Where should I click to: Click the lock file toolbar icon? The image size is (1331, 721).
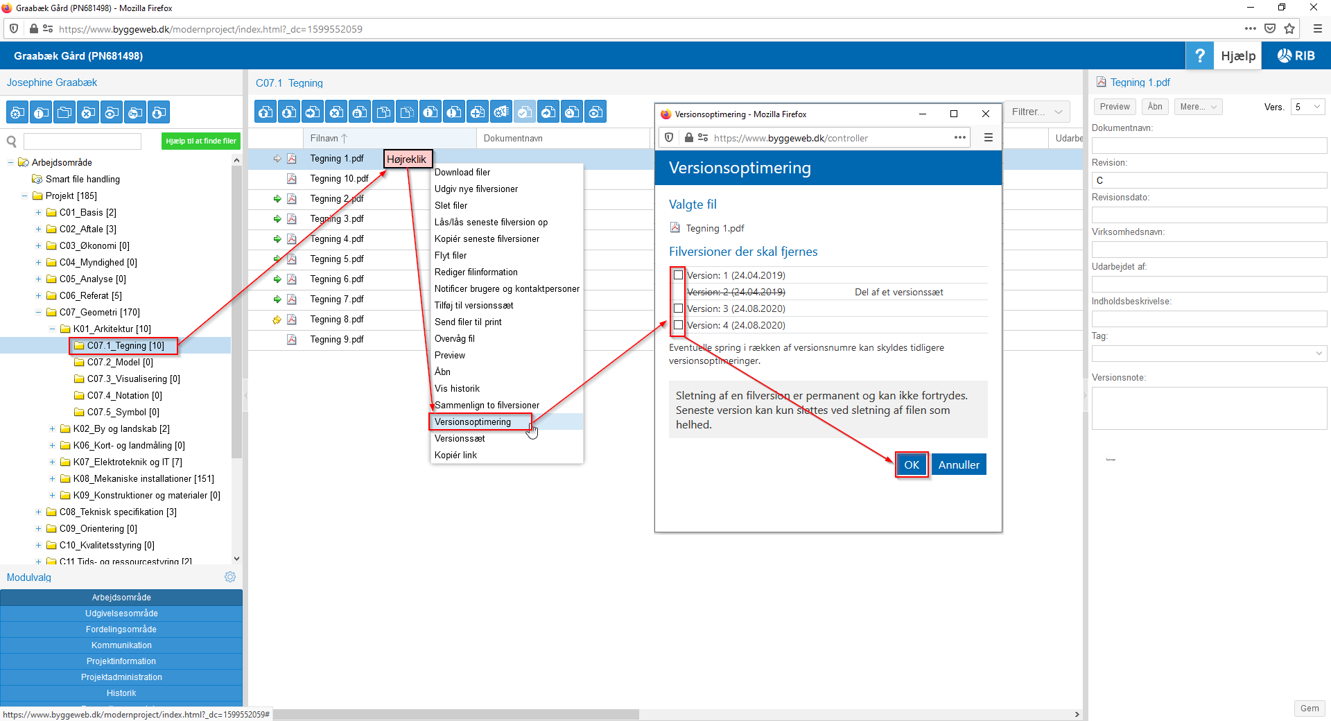tap(360, 112)
